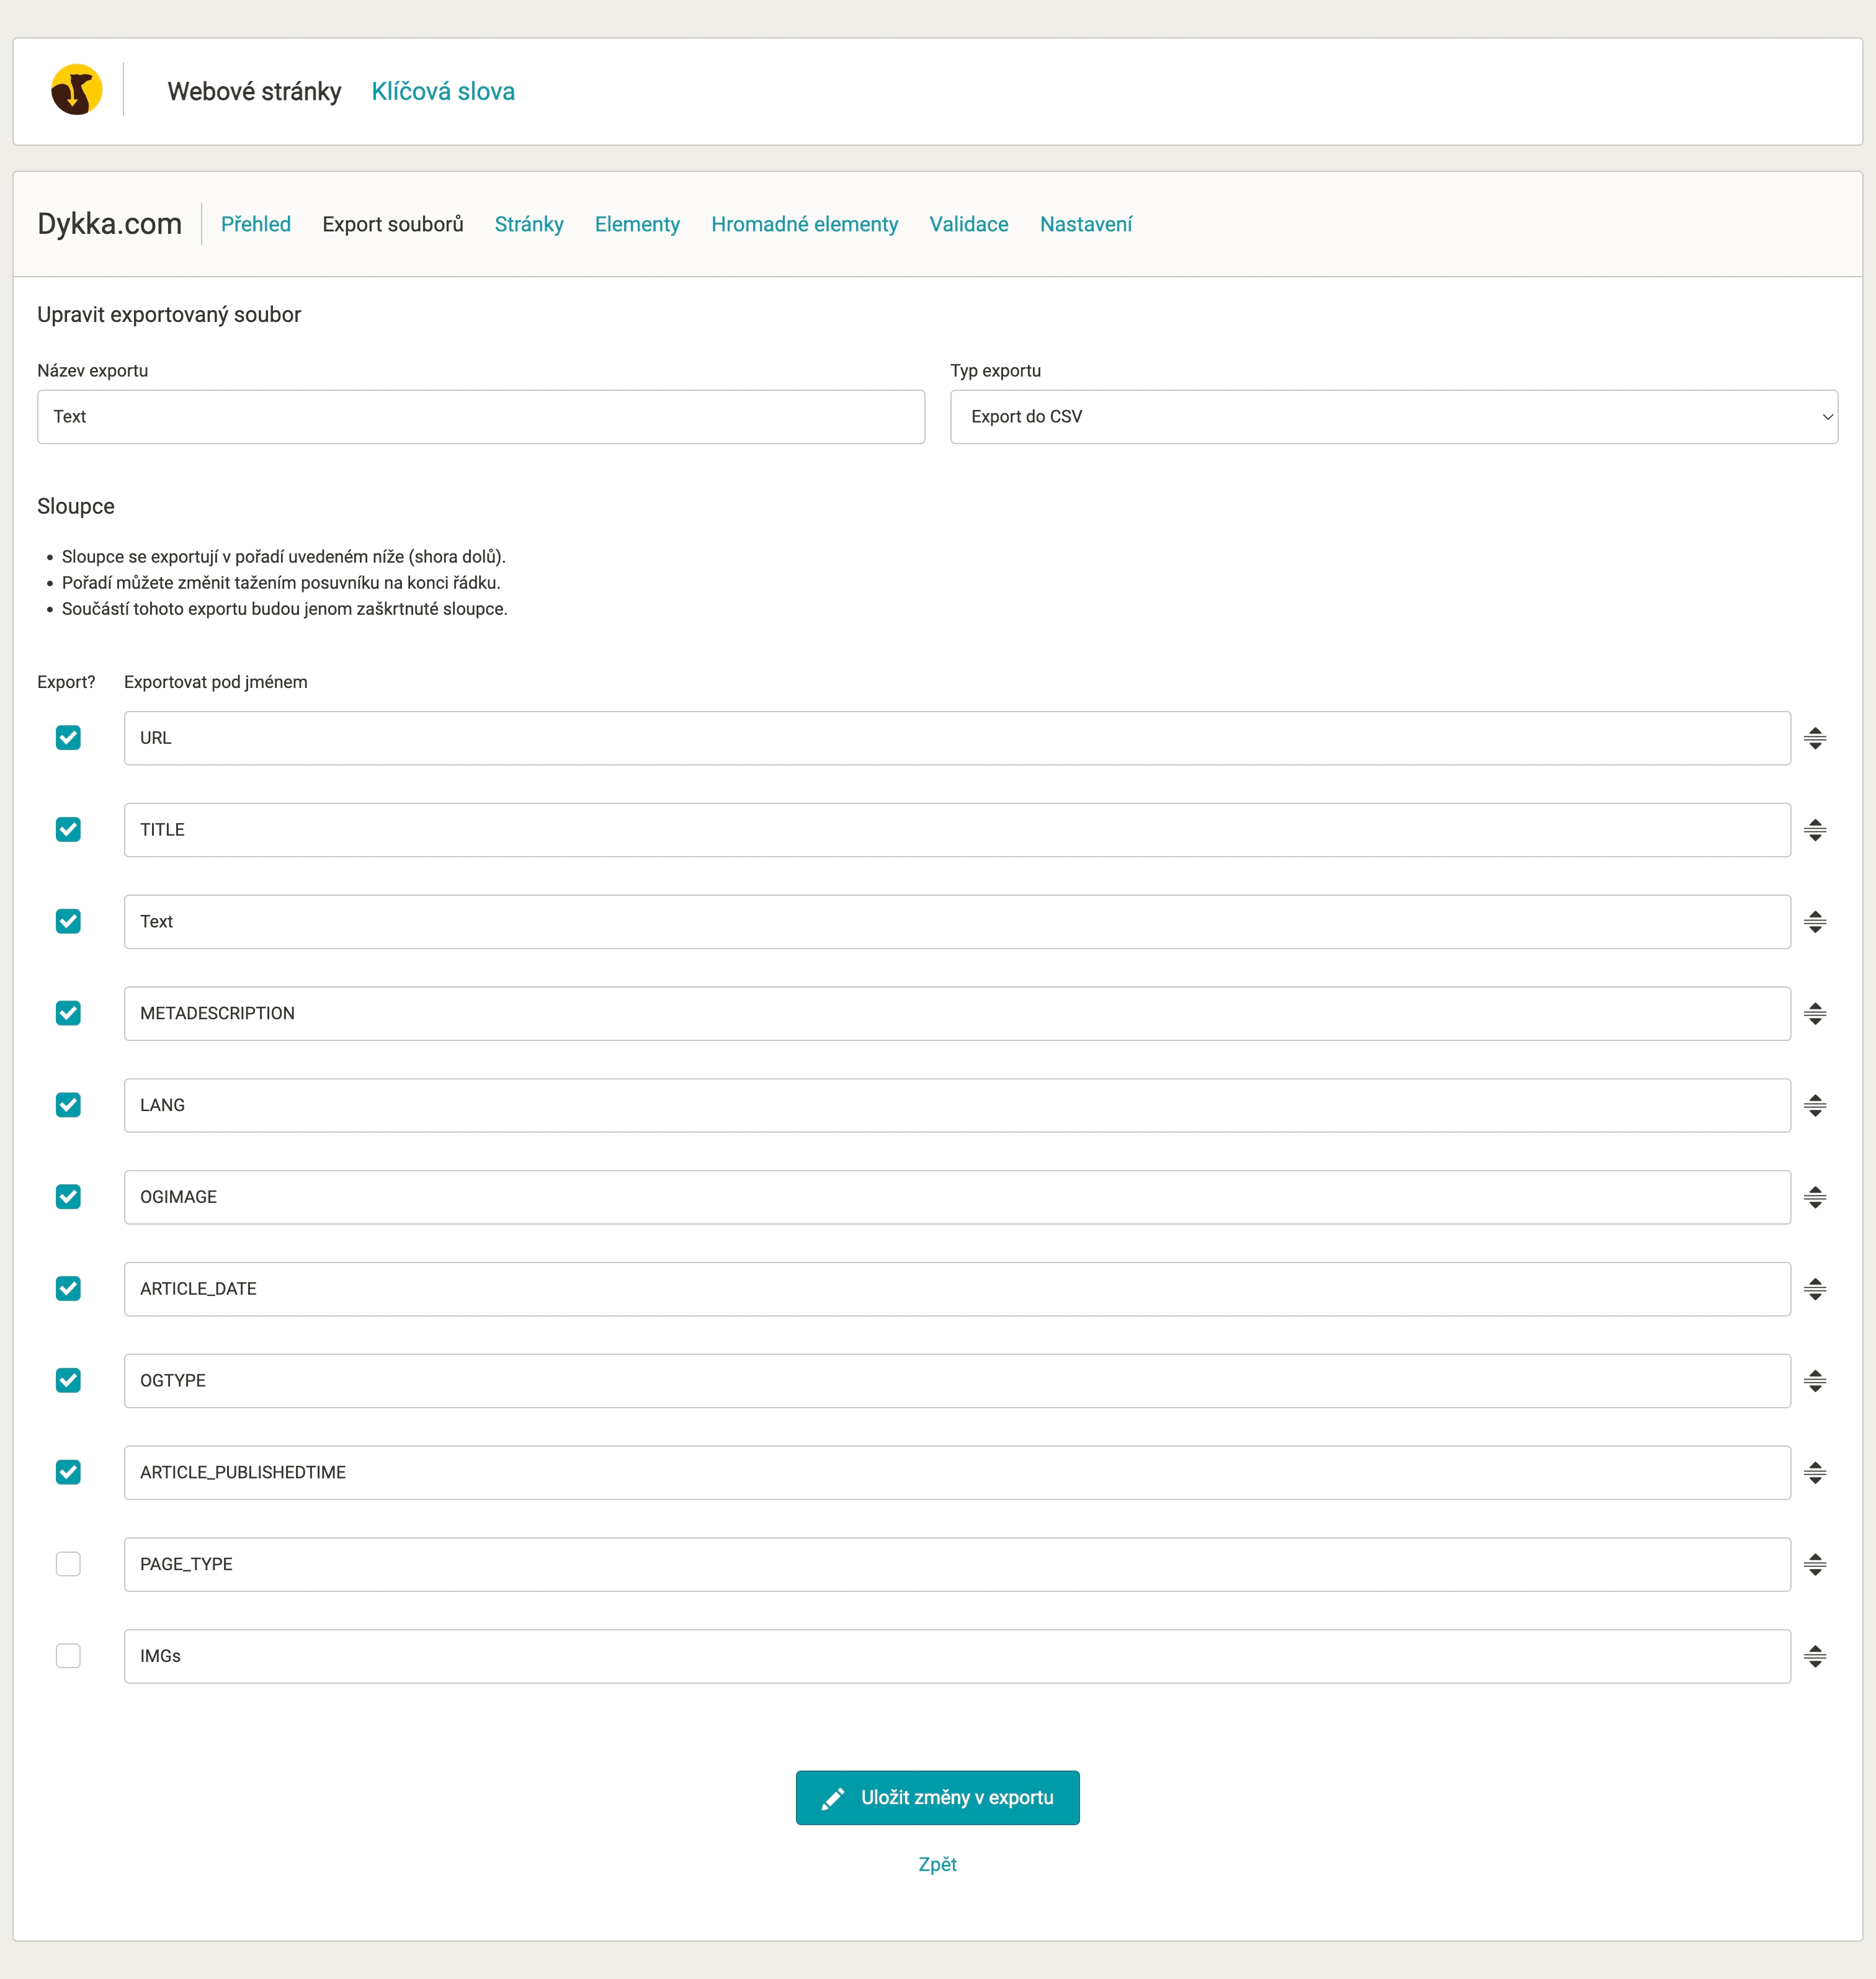
Task: Click the sort handle next to TITLE
Action: point(1814,830)
